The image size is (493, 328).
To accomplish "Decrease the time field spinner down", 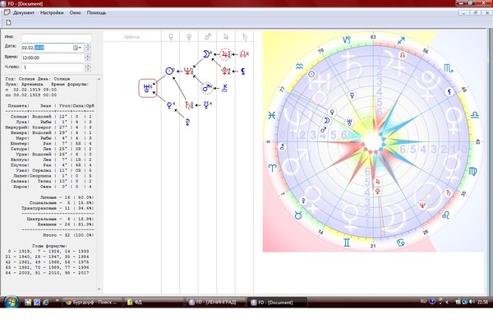I will coord(88,59).
